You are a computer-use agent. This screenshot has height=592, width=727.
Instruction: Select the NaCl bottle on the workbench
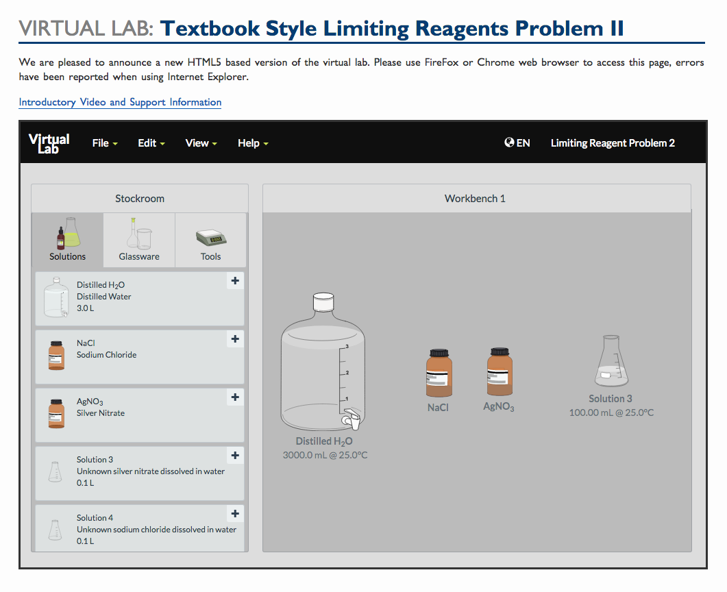[x=438, y=373]
